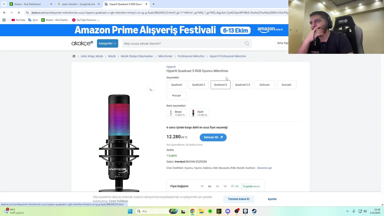This screenshot has width=384, height=216.
Task: Select 1A price history range
Action: (217, 186)
